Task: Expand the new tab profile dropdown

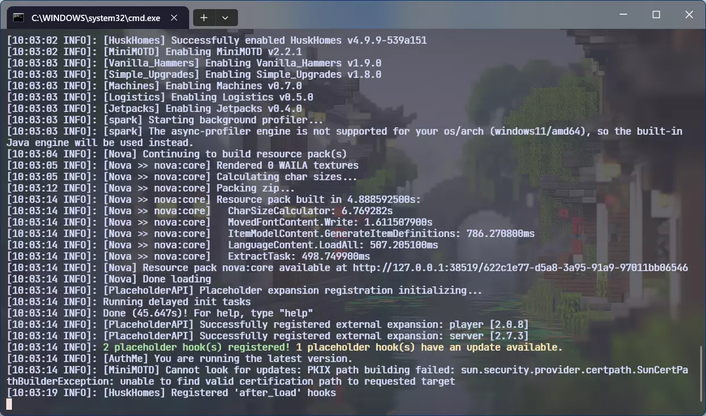Action: pos(225,18)
